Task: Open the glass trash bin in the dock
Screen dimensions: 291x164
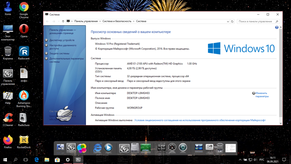Action: [x=220, y=148]
